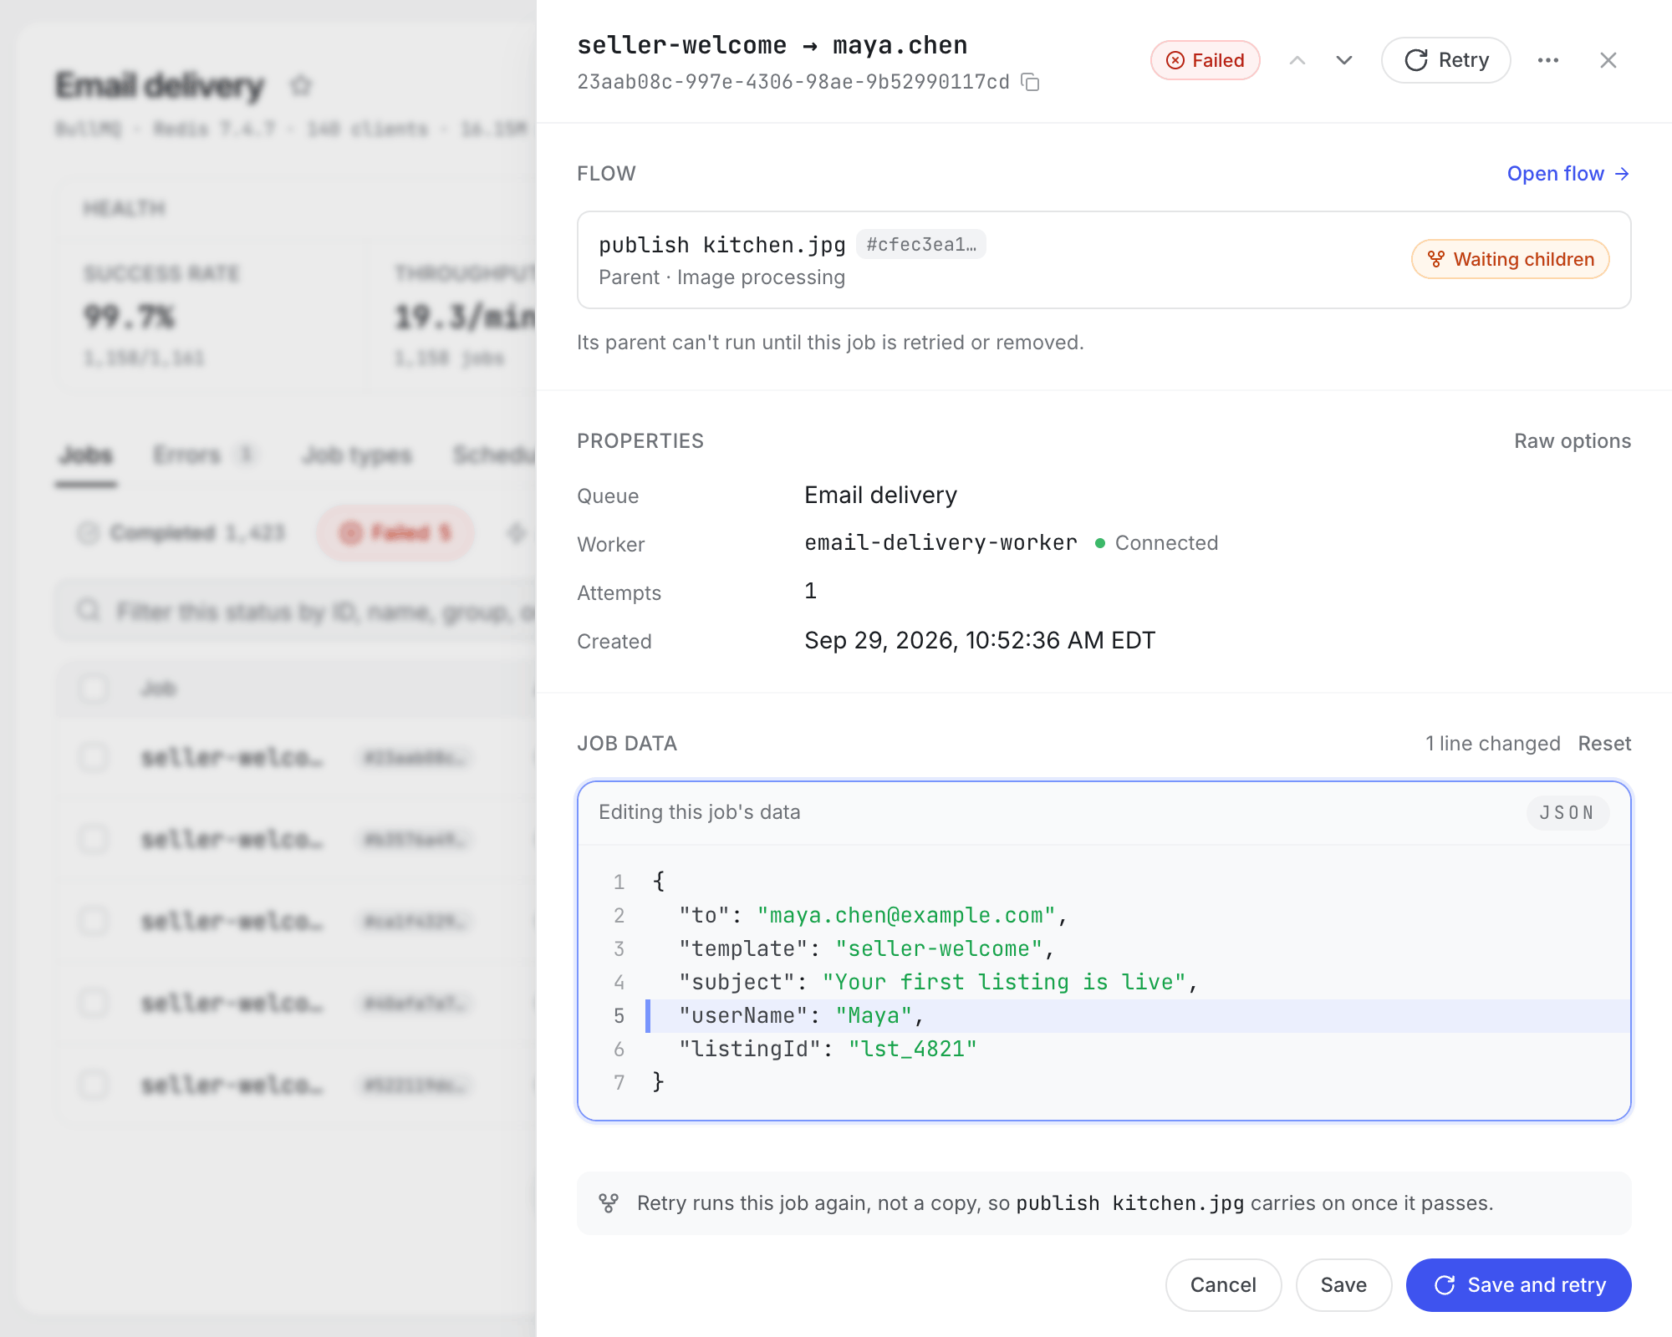Select the Failed 5 status filter
The width and height of the screenshot is (1672, 1337).
[x=395, y=533]
